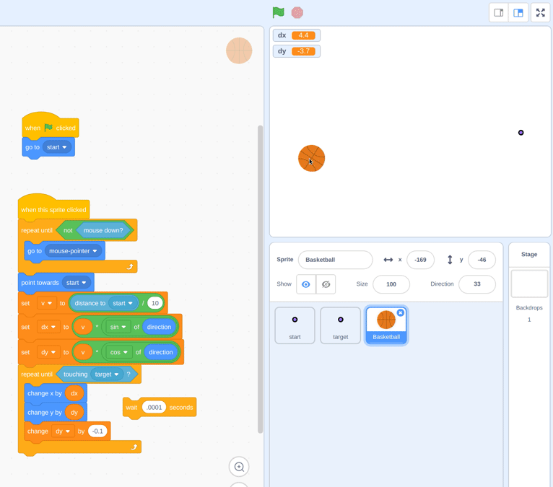Viewport: 553px width, 487px height.
Task: Edit the wait .0001 seconds value
Action: click(154, 408)
